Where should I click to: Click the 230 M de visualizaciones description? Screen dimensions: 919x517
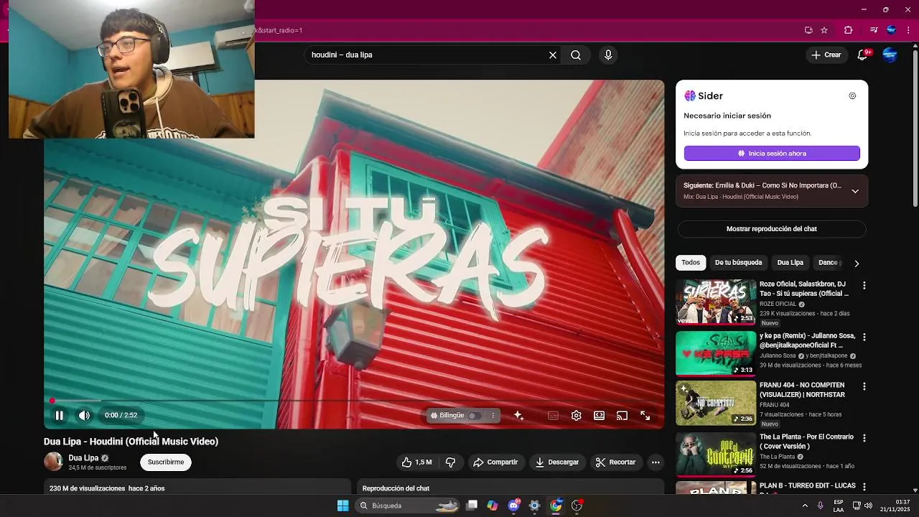(107, 488)
